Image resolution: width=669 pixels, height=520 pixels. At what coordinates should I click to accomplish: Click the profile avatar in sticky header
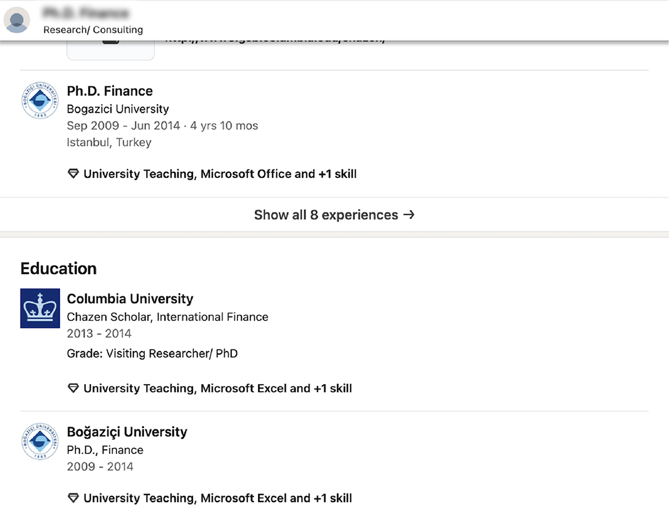(x=17, y=20)
